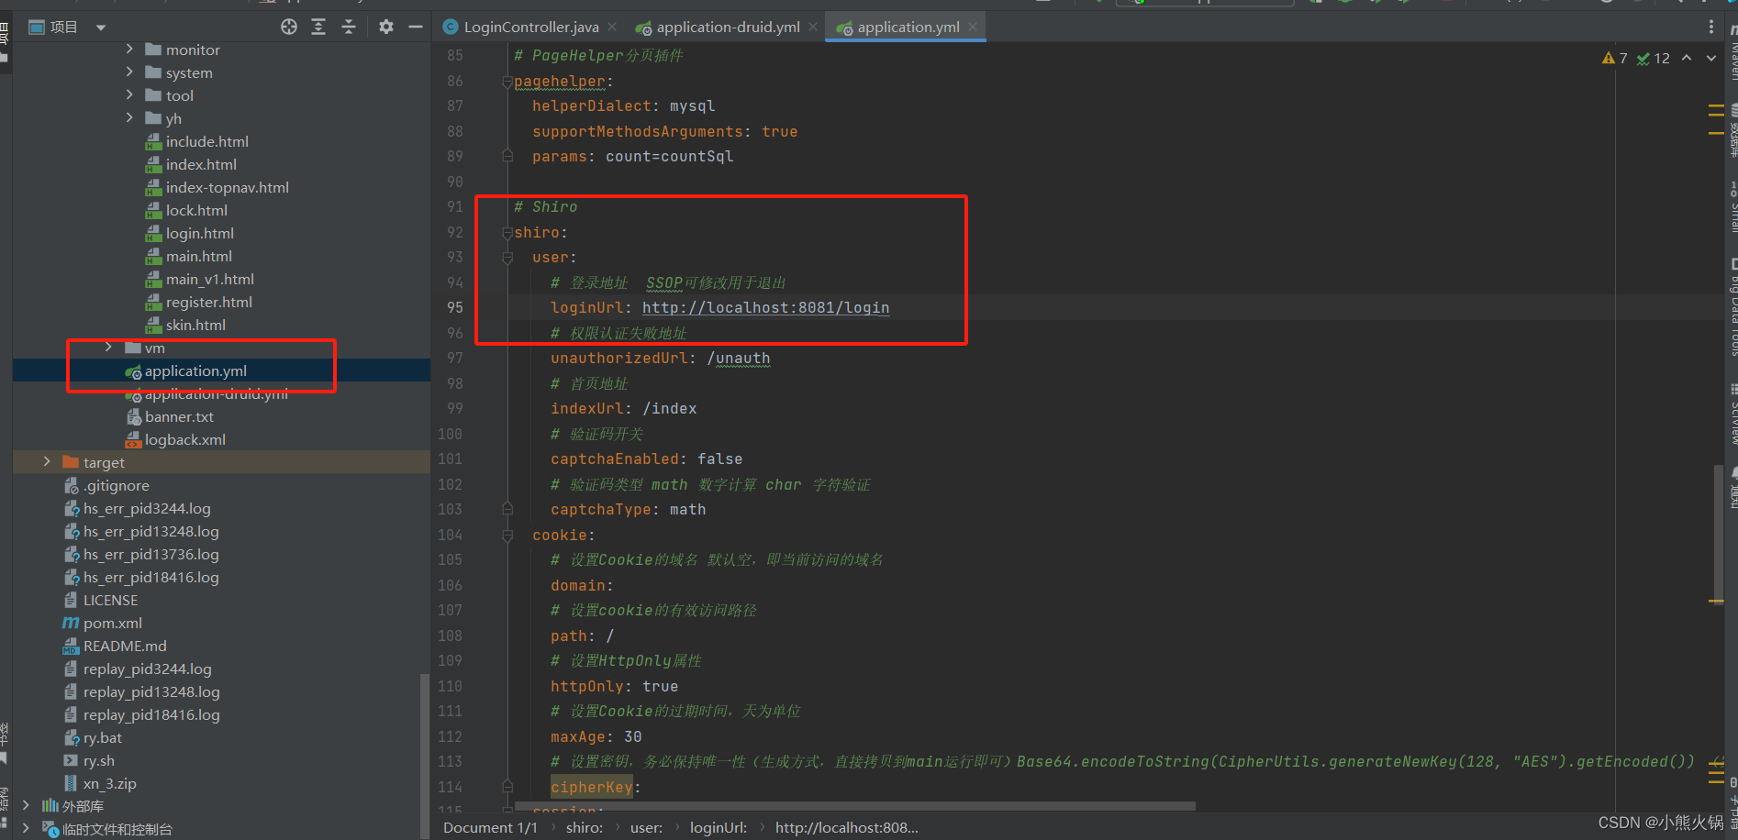
Task: Click the cipherKey highlighted key
Action: coord(592,787)
